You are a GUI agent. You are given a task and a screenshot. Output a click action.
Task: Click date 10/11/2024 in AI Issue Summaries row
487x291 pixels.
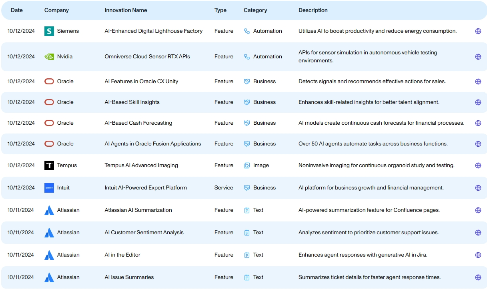(21, 277)
